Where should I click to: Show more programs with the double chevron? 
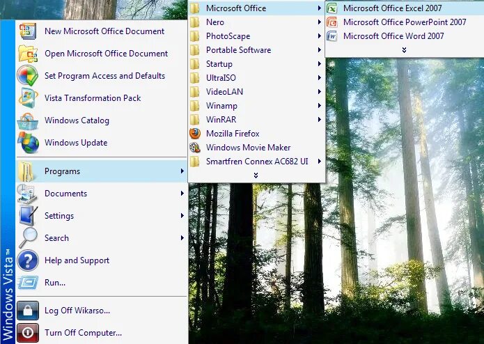click(256, 175)
